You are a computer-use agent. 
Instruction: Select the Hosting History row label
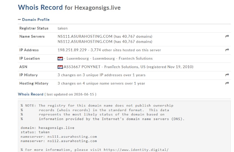[x=34, y=83]
